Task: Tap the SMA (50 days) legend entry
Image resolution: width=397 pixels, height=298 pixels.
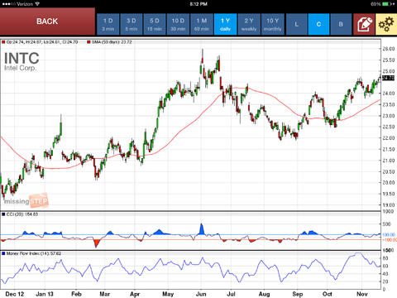Action: coord(109,42)
